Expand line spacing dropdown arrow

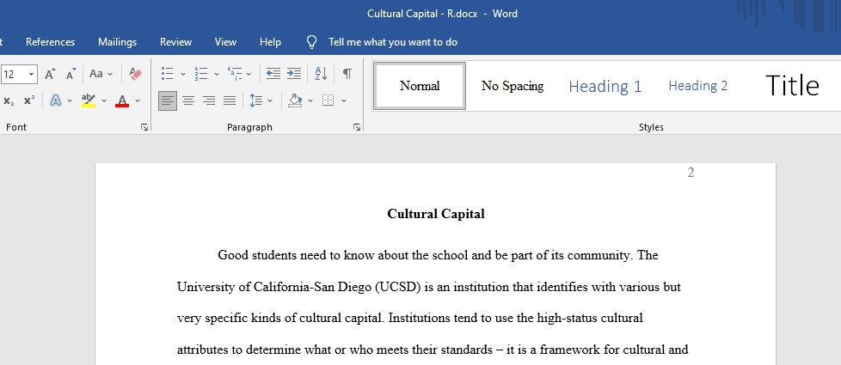(x=270, y=100)
